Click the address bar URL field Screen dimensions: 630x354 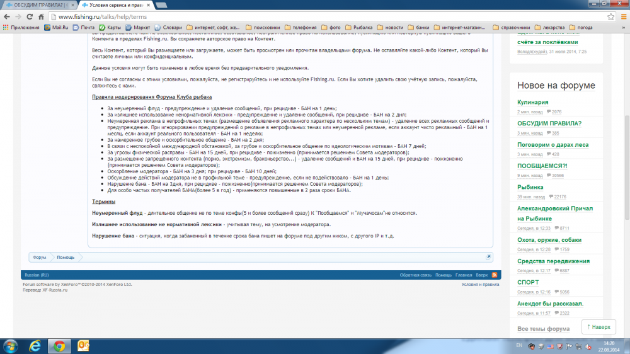(x=315, y=17)
